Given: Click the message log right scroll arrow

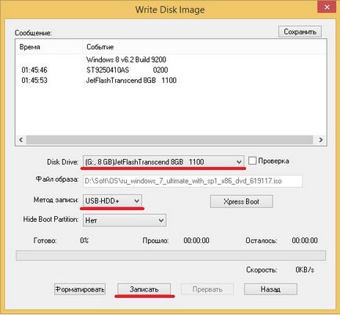Looking at the screenshot, I should click(320, 139).
